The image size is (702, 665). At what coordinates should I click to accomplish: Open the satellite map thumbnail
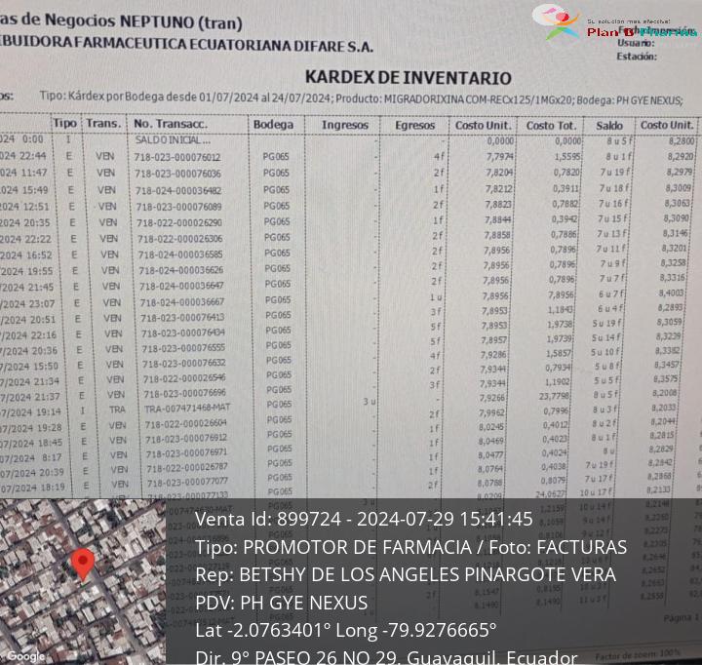(x=83, y=582)
